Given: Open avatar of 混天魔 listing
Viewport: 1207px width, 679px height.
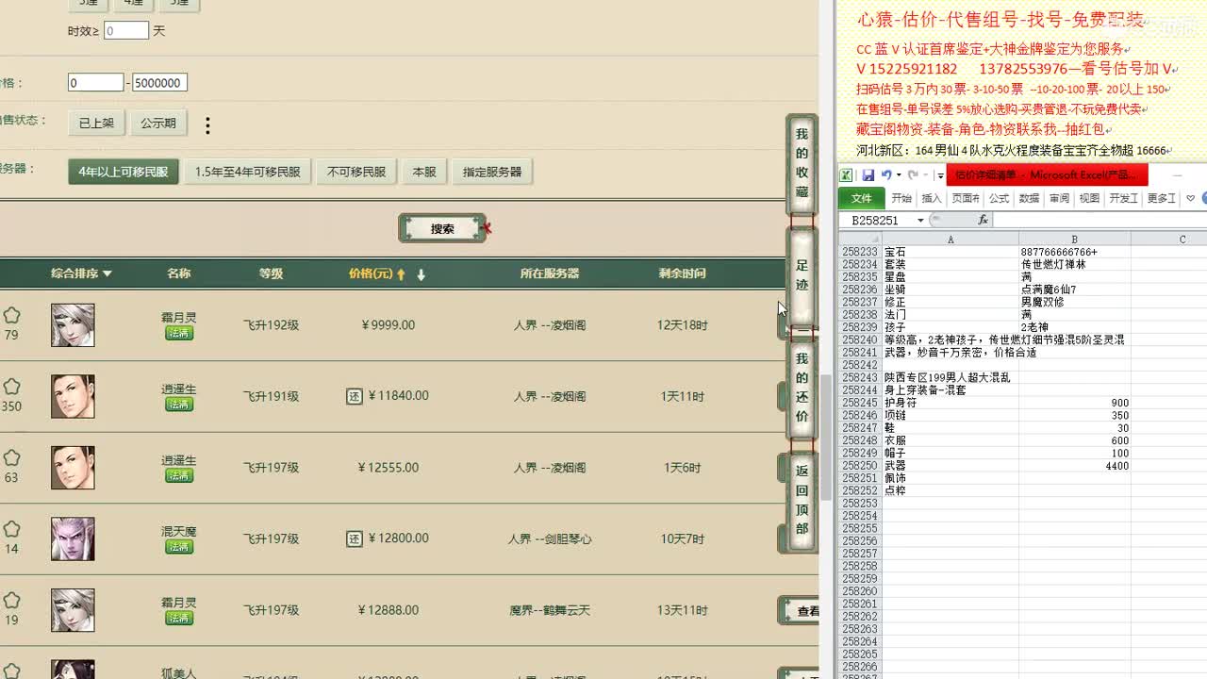Looking at the screenshot, I should 73,539.
